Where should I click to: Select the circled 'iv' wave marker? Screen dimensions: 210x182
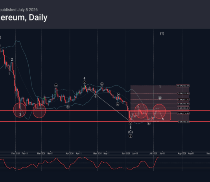[x=118, y=95]
